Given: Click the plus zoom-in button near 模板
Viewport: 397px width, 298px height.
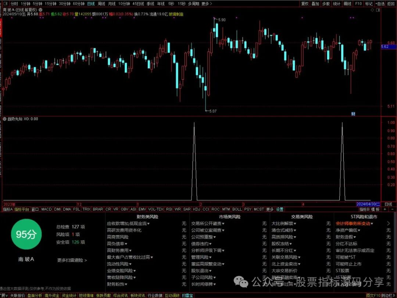Looking at the screenshot, I should (385, 209).
